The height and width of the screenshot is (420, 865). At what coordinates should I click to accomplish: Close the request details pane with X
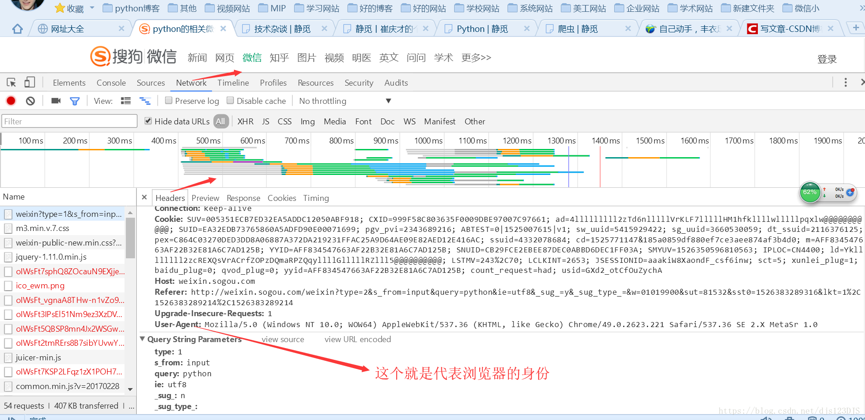pos(144,197)
